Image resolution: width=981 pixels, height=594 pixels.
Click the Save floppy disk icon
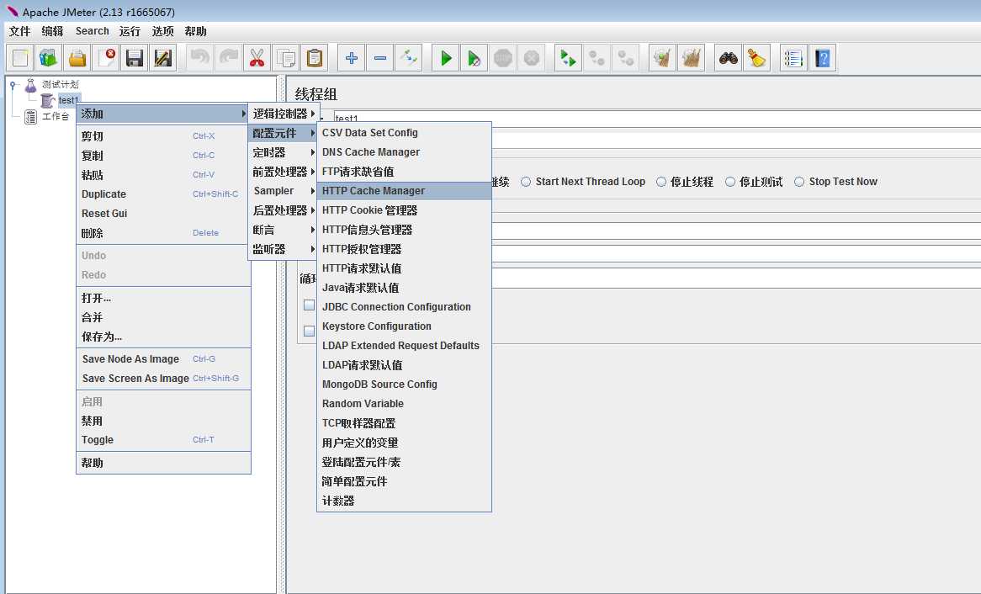click(134, 58)
